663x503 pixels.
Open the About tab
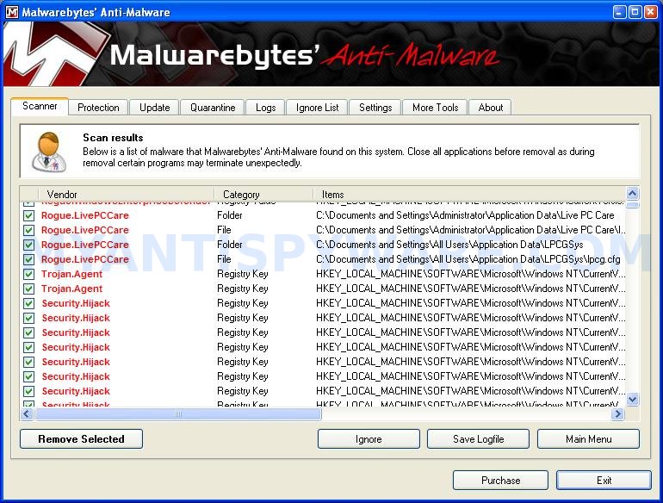point(491,108)
